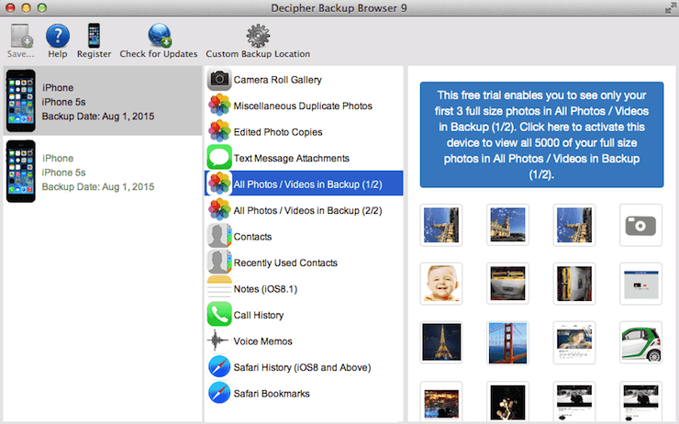Click the Contacts silhouette icon
Viewport: 679px width, 424px height.
(x=219, y=236)
